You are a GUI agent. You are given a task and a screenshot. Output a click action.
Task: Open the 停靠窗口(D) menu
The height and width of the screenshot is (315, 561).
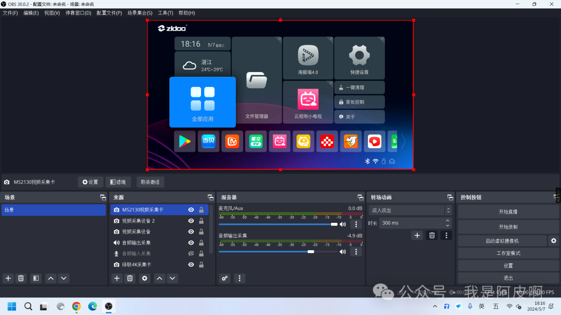(x=78, y=13)
